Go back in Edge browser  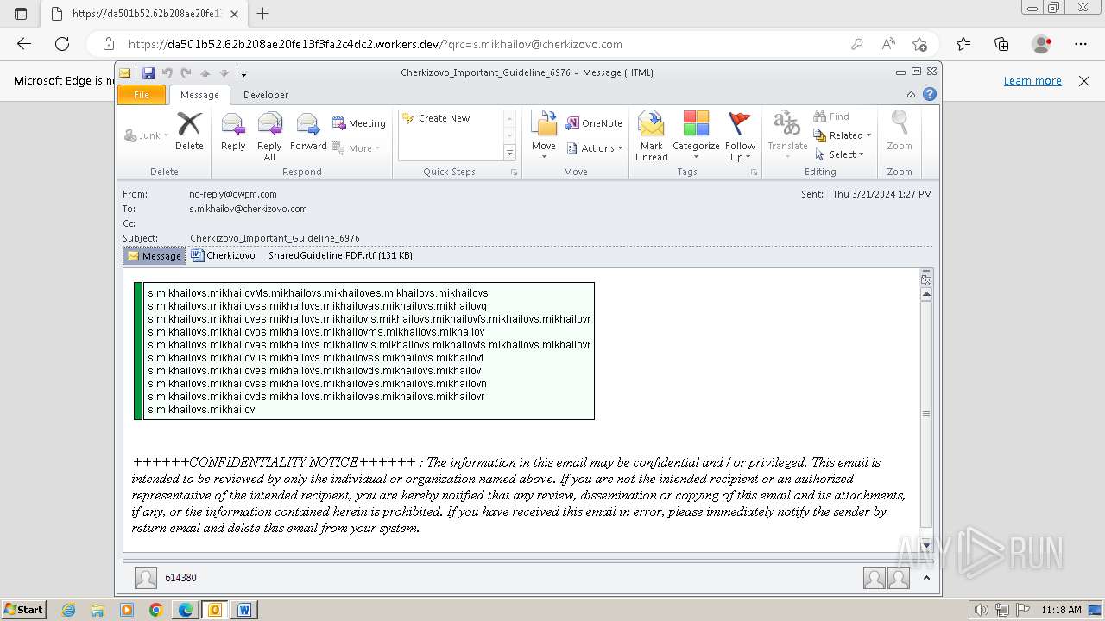24,44
